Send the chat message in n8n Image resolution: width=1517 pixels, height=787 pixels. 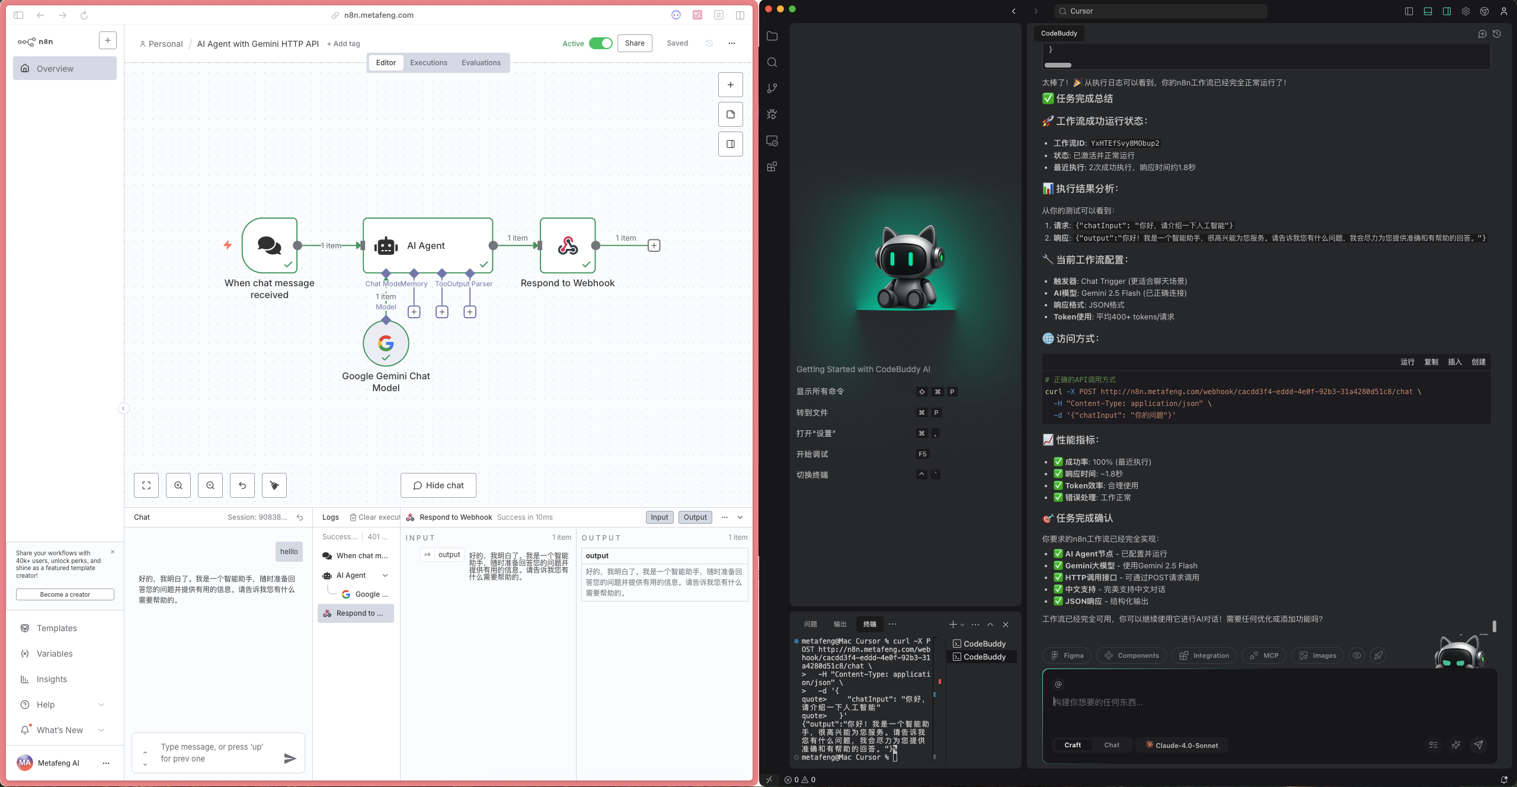(x=290, y=759)
